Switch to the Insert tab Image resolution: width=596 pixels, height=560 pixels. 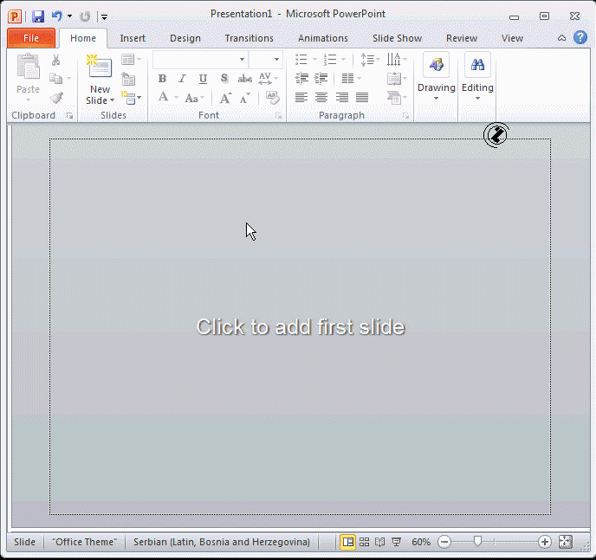coord(133,38)
